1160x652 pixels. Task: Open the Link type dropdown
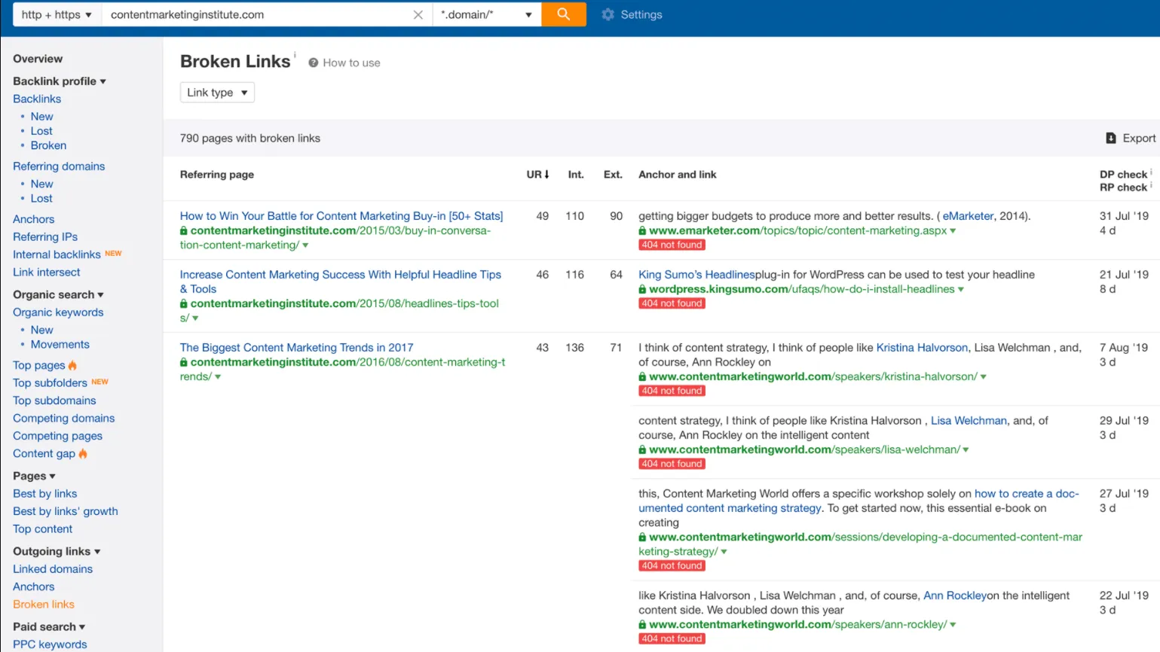tap(217, 93)
